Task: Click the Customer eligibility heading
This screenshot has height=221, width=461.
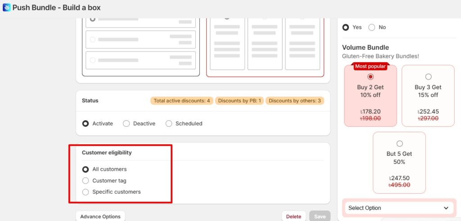Action: click(x=107, y=153)
